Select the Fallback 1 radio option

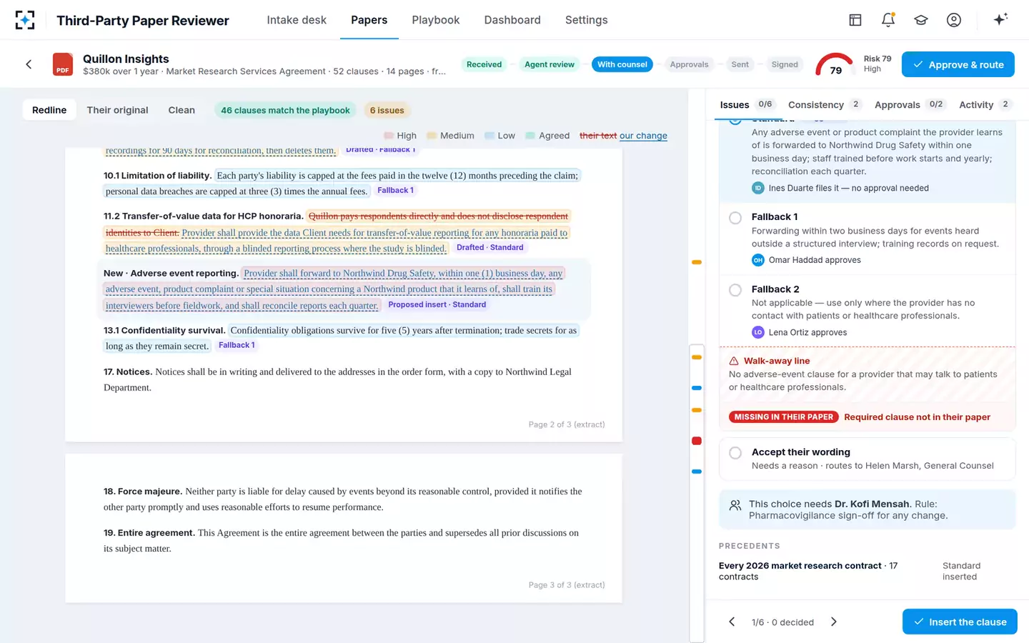[x=735, y=218]
